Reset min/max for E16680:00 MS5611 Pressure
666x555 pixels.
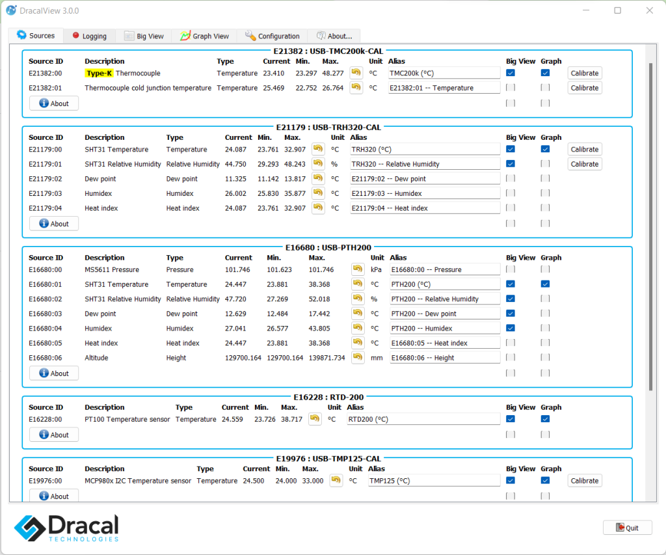coord(358,269)
